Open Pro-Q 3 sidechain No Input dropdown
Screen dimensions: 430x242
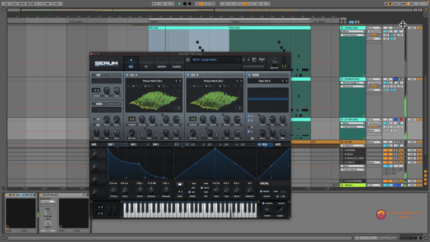(x=48, y=202)
